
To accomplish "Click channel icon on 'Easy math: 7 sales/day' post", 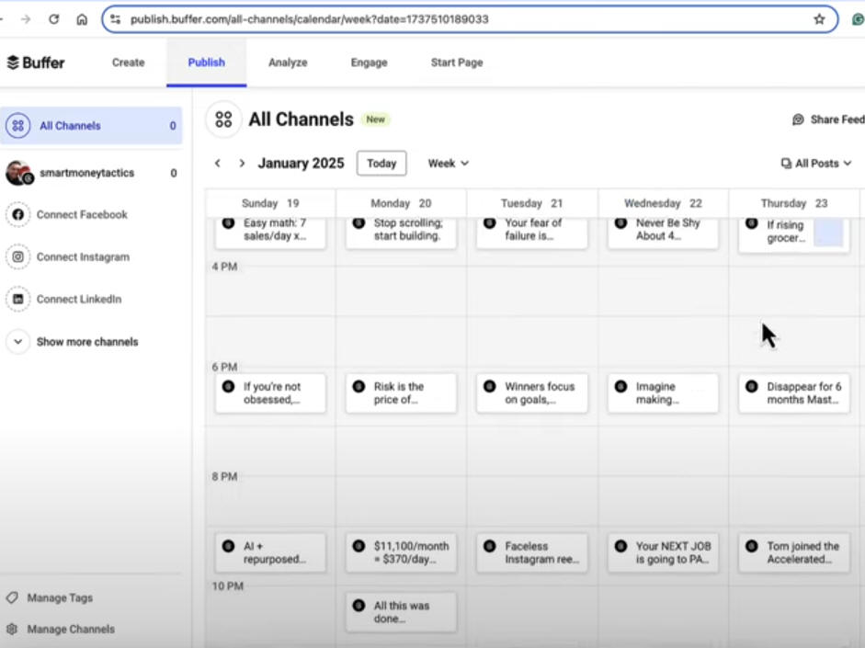I will click(x=228, y=222).
